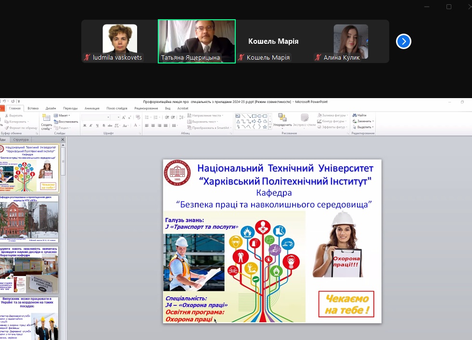
Task: Click the Shape Fill (Заливка фигуры) button
Action: tap(332, 115)
